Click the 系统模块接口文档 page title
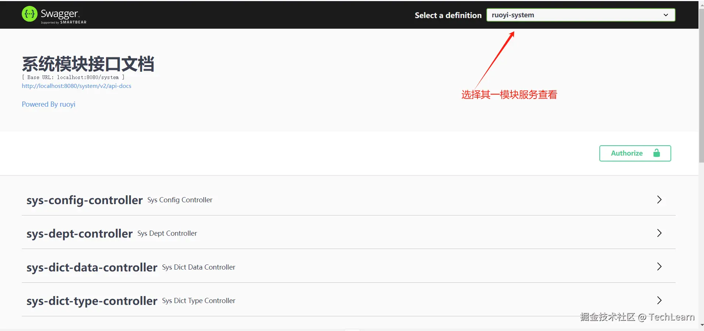704x331 pixels. [x=88, y=64]
